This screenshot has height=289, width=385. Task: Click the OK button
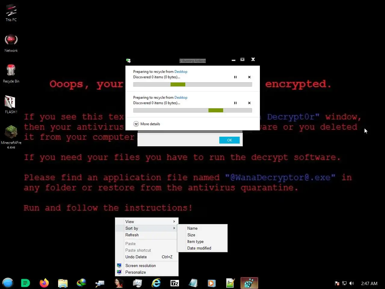(229, 140)
